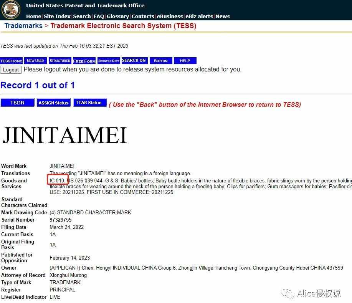This screenshot has height=303, width=352.
Task: Click the USPTO eagle seal logo
Action: point(11,10)
